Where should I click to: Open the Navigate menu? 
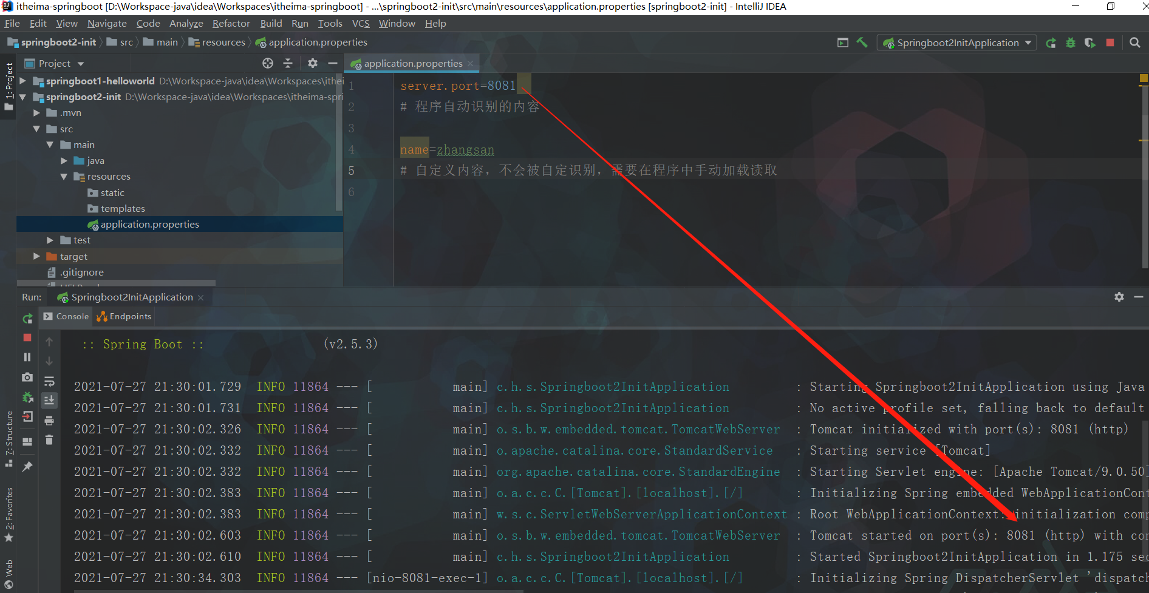point(107,23)
